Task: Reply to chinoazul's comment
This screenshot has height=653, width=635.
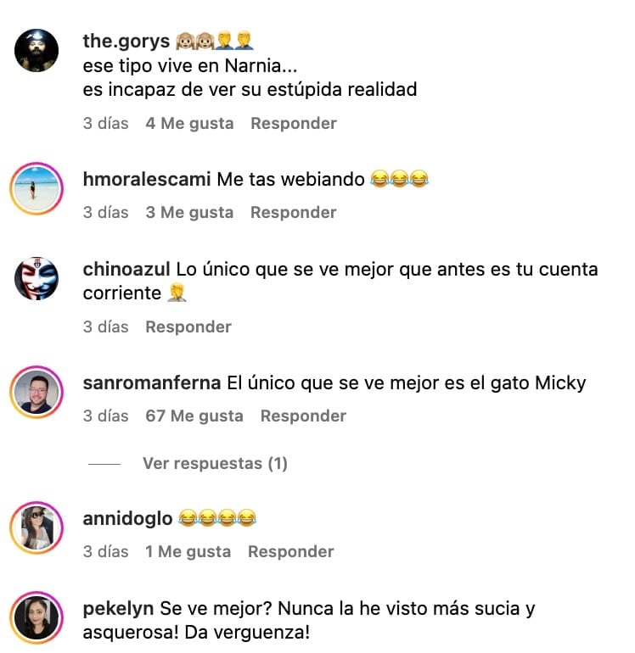Action: tap(188, 326)
